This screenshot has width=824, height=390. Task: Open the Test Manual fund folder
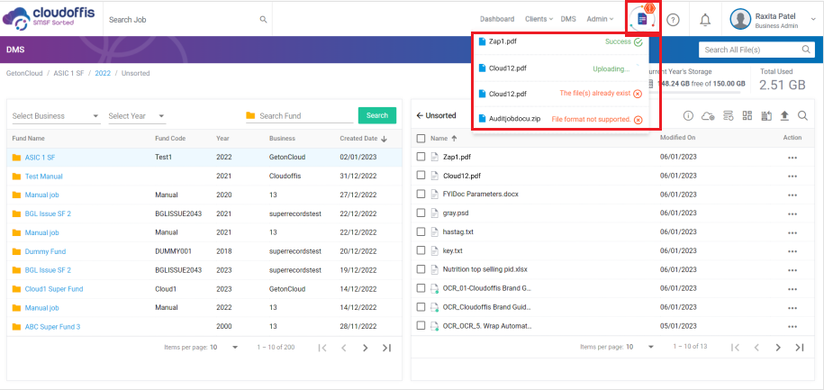(x=43, y=177)
